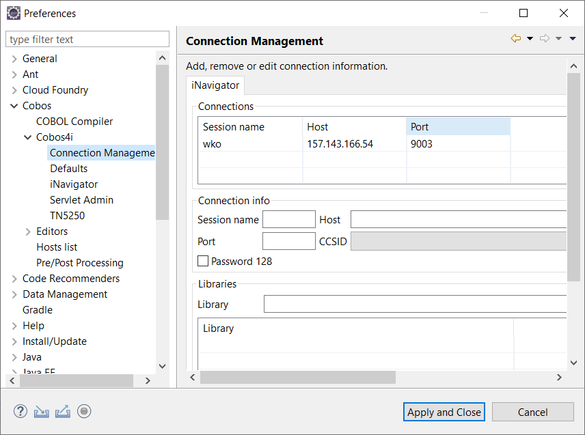Open iNavigator page in the tree
585x435 pixels.
74,184
